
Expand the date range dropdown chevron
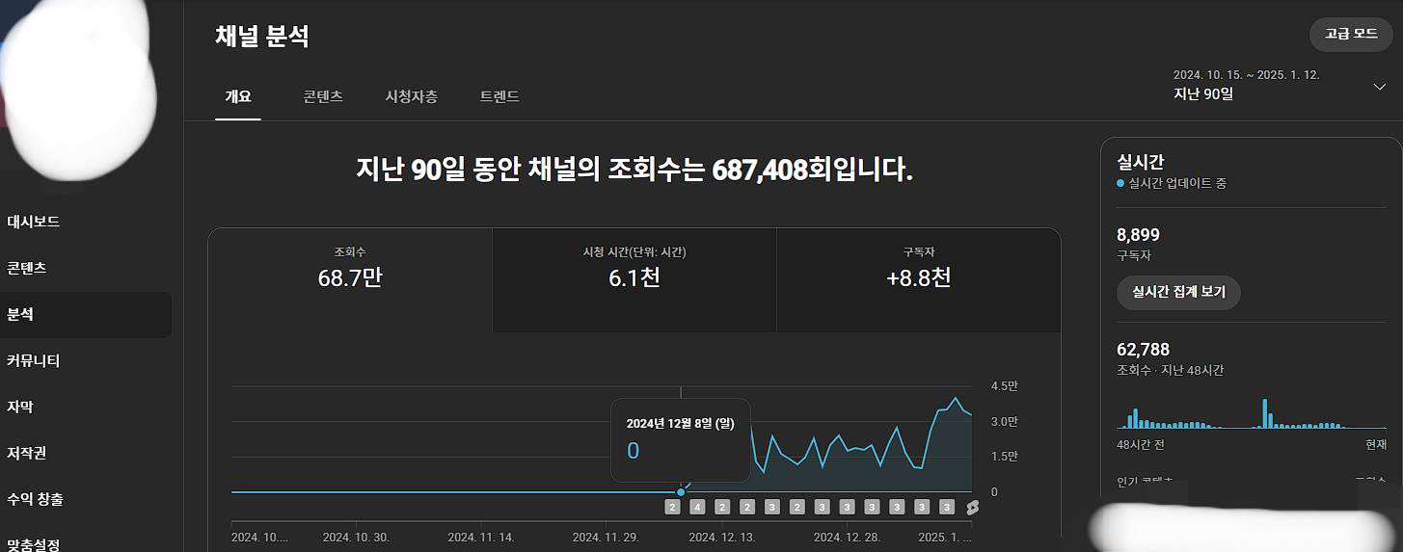pyautogui.click(x=1379, y=87)
